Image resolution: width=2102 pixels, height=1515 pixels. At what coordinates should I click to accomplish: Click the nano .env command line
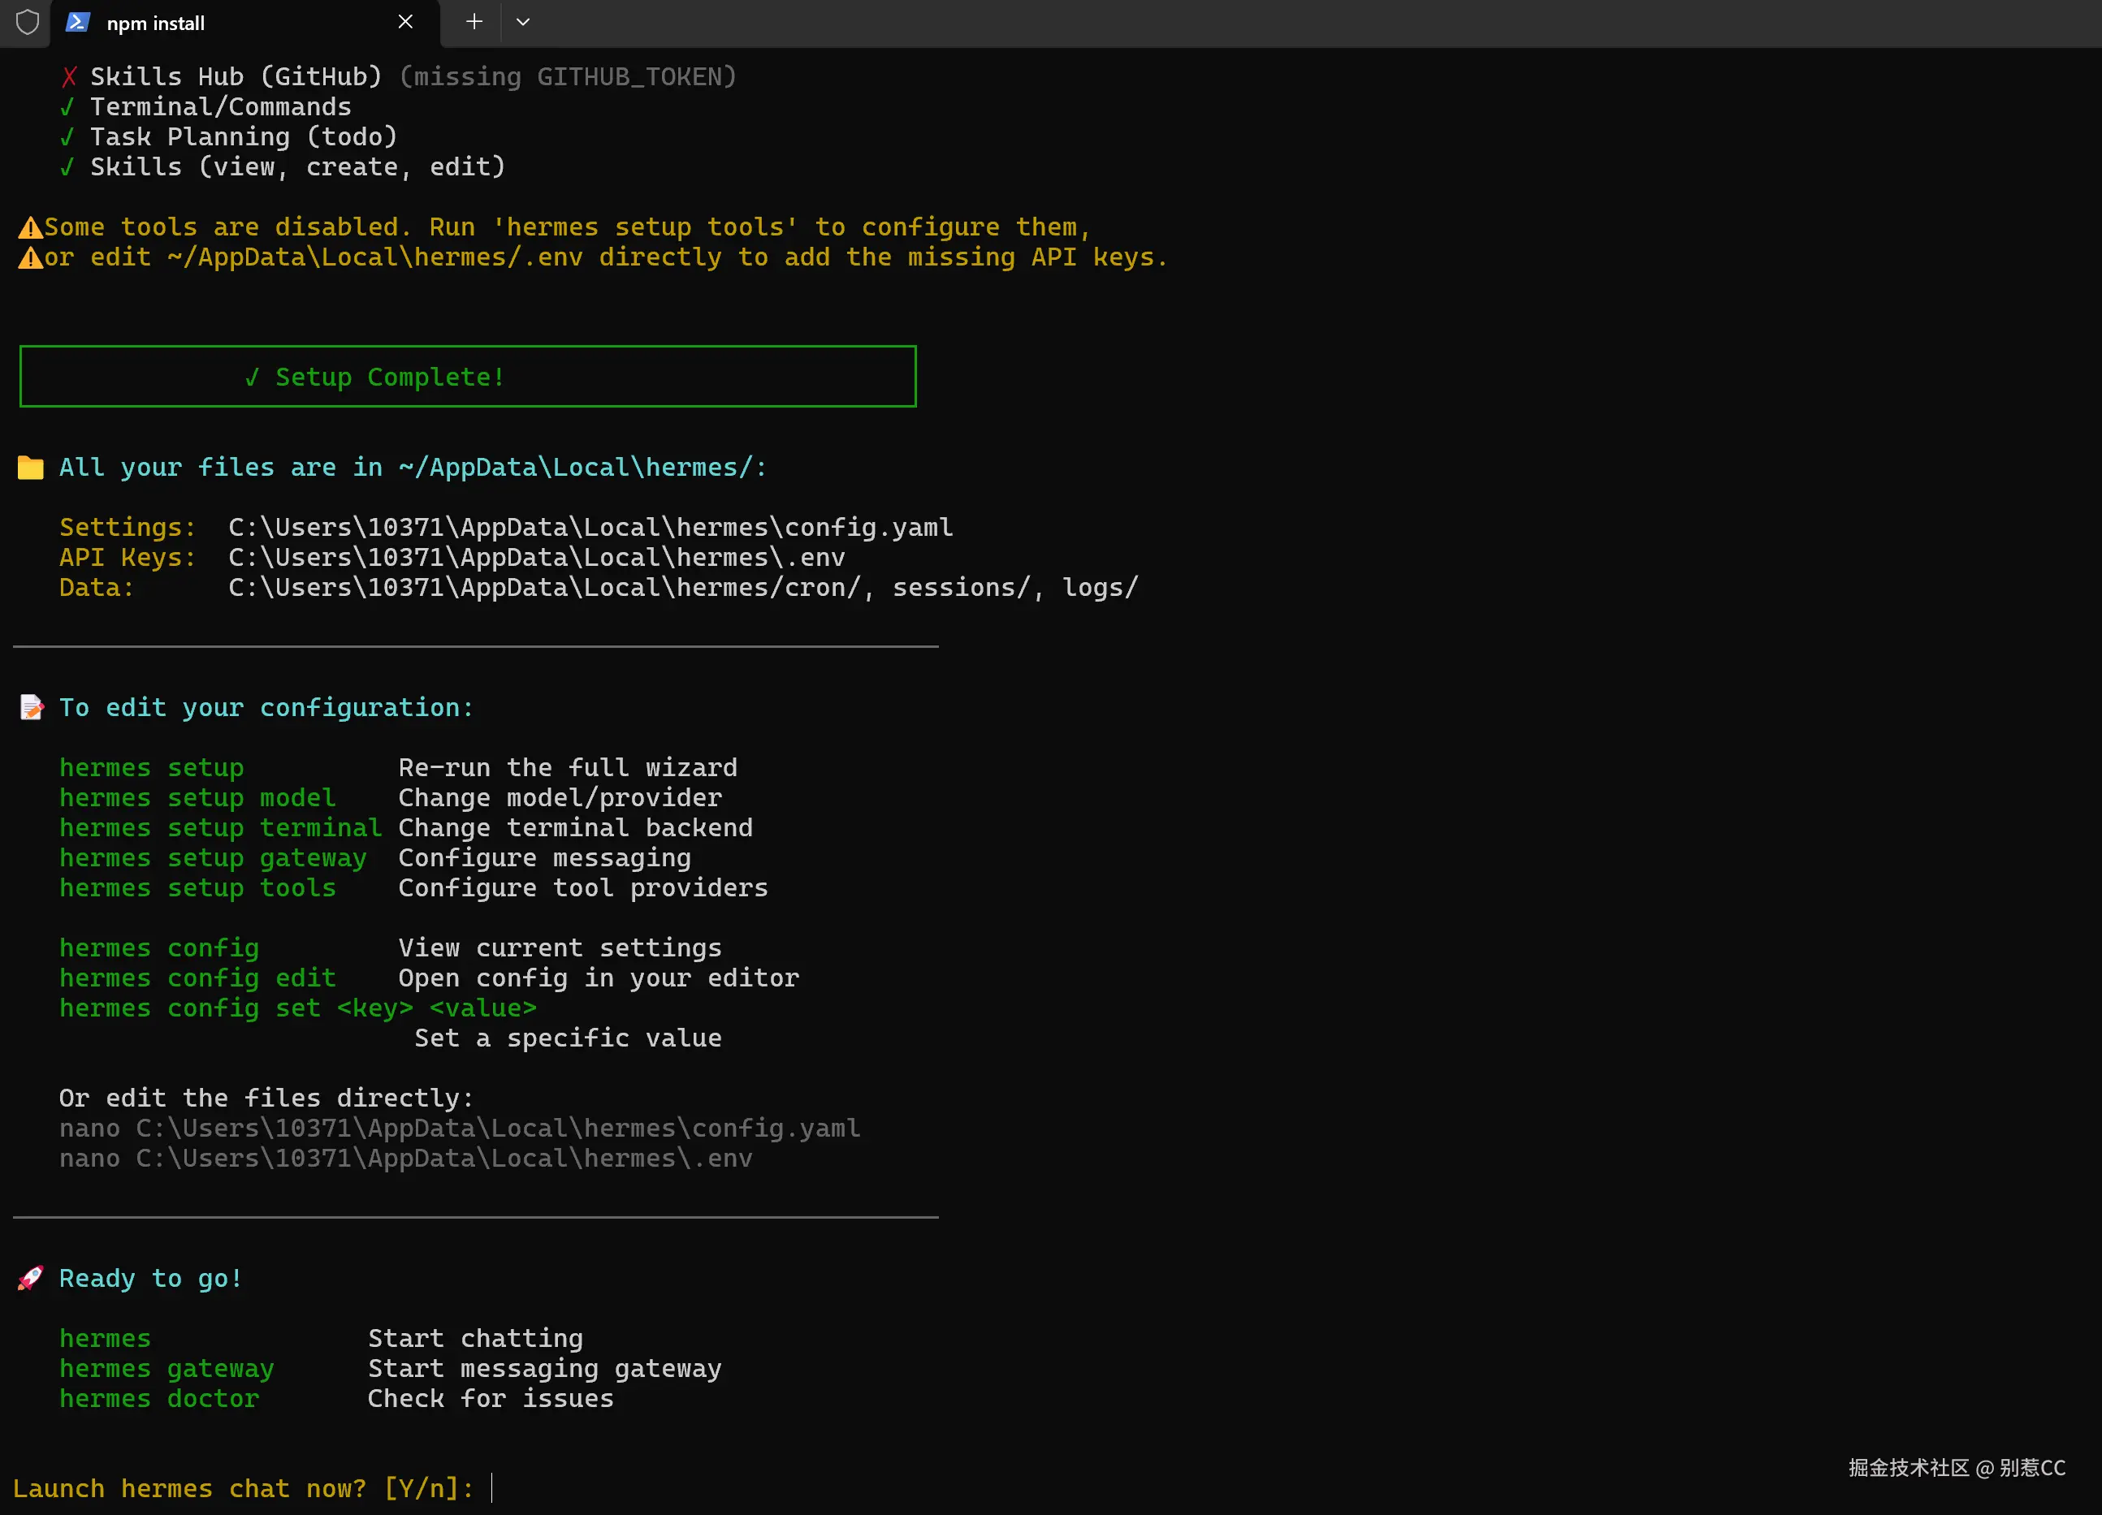point(405,1159)
